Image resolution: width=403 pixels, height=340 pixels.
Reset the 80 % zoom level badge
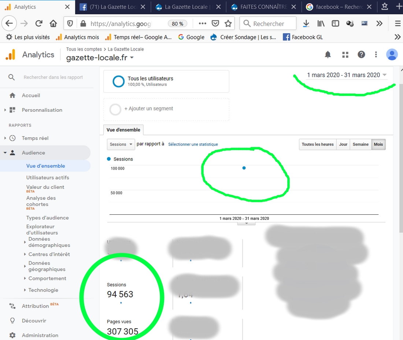(177, 24)
